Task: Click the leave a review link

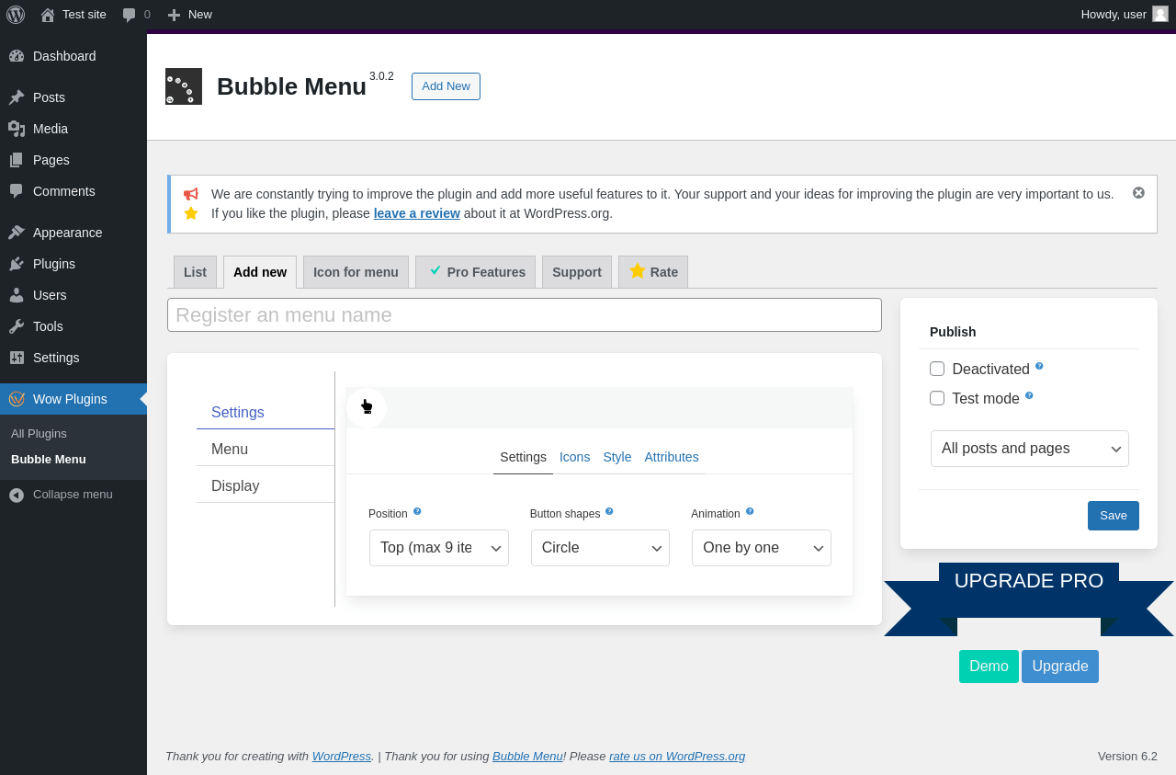Action: pos(417,213)
